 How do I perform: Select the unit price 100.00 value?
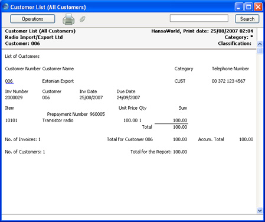click(130, 120)
